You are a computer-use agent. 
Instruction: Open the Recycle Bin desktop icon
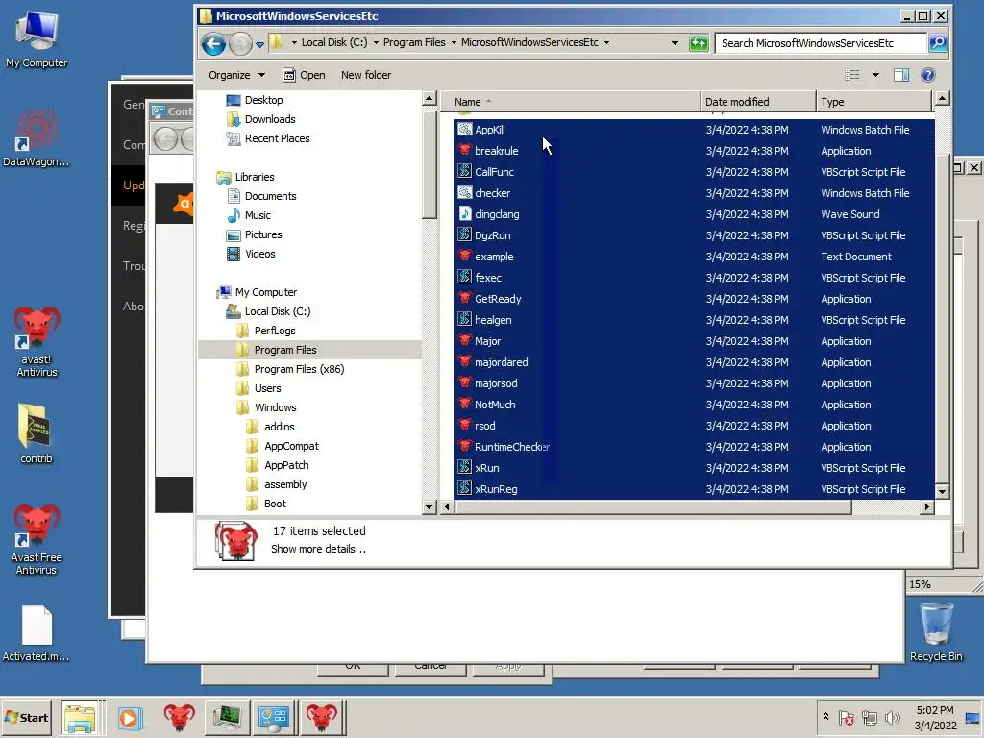936,632
